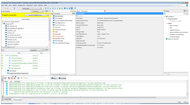Switch to the System (68) messages tab
The image size is (190, 105).
click(x=8, y=100)
